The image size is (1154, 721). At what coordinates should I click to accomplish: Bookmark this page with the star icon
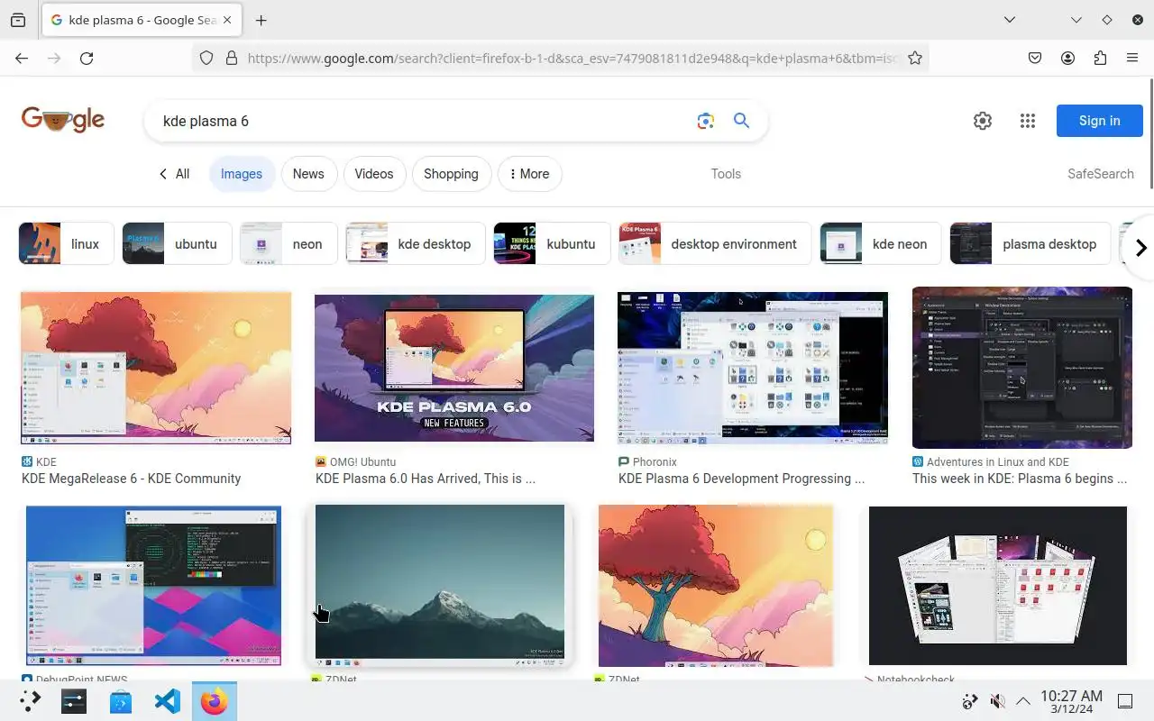915,58
